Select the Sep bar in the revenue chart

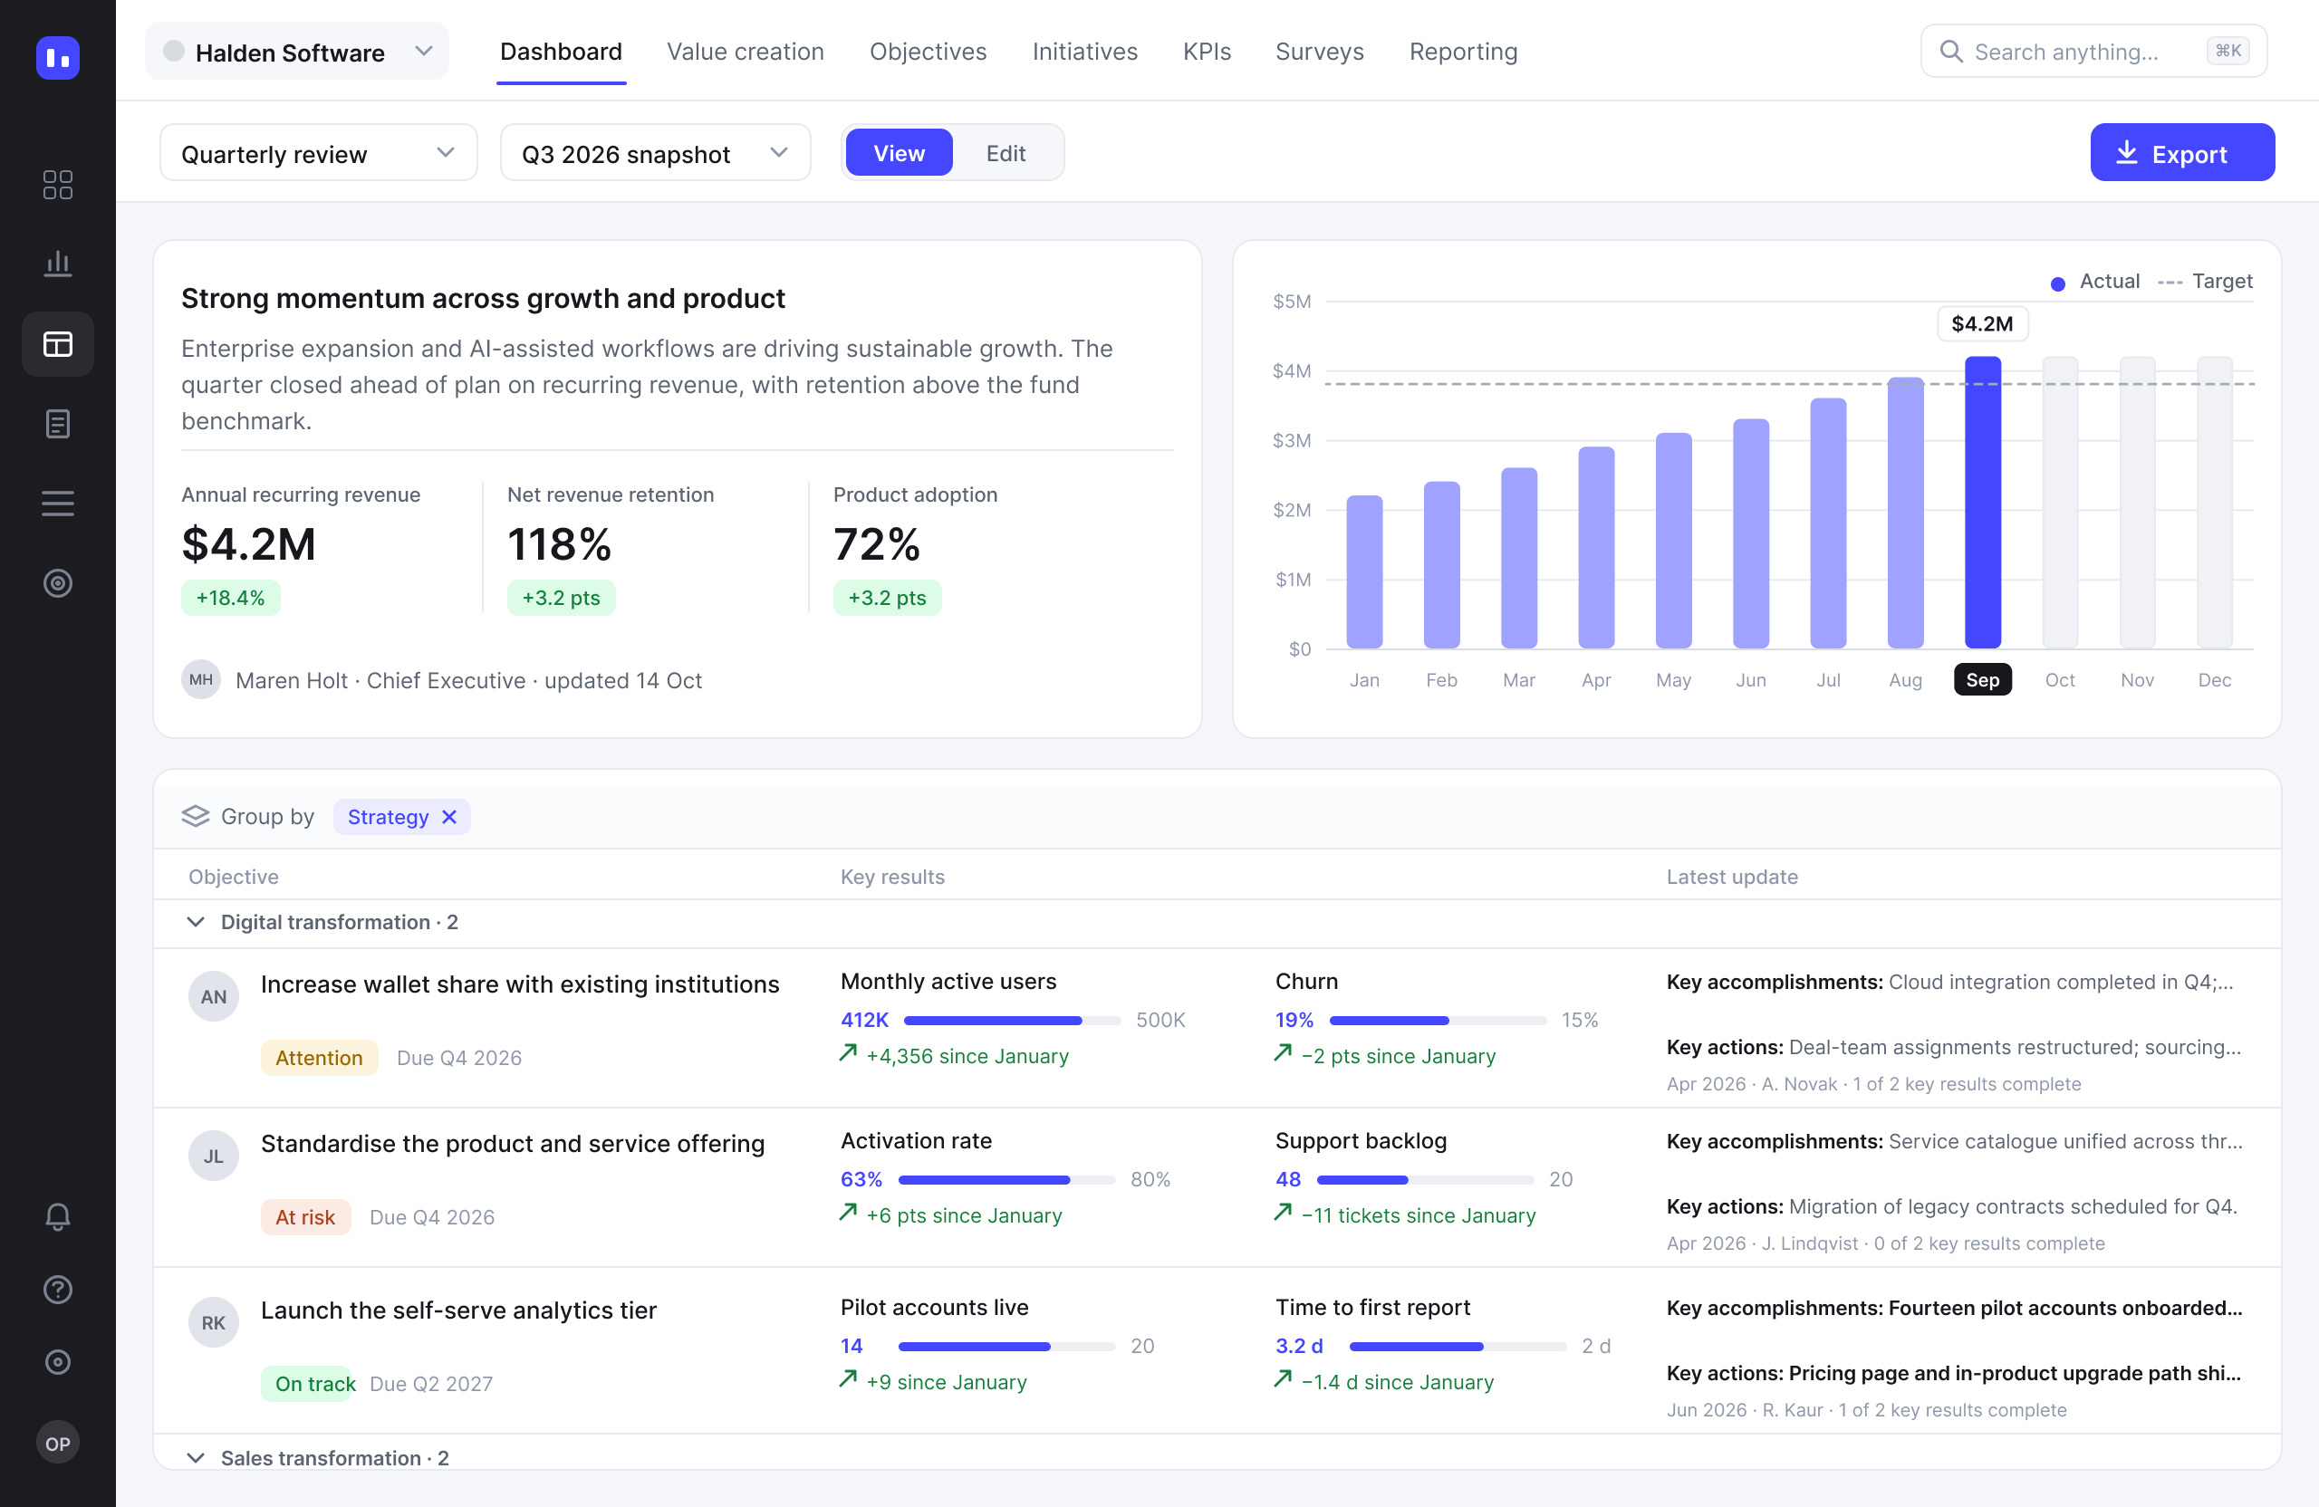(1982, 503)
